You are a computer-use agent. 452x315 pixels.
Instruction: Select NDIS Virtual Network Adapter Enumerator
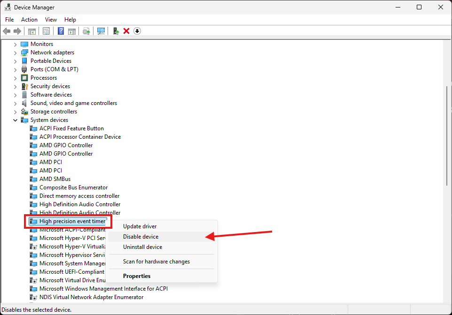pos(91,297)
